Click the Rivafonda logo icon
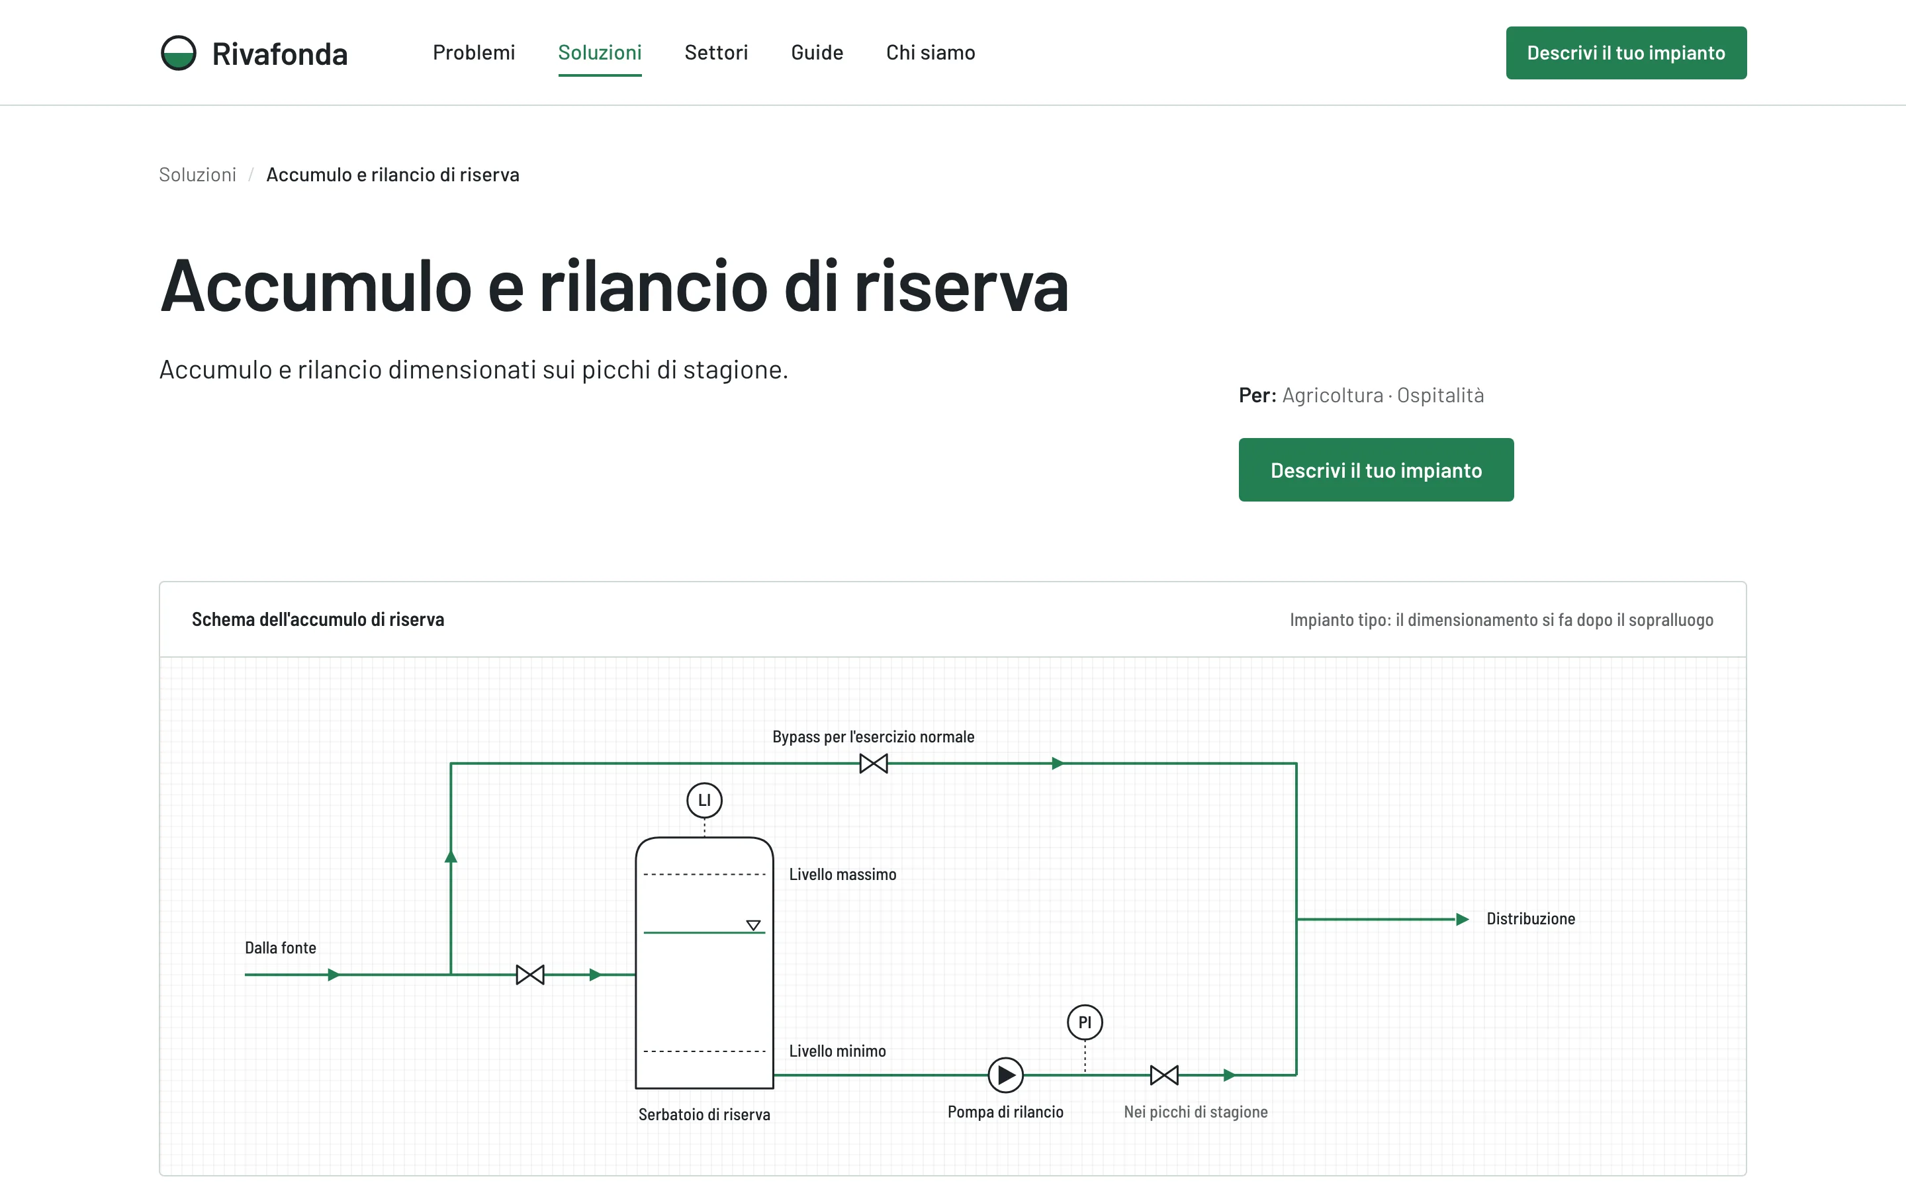The image size is (1906, 1191). coord(178,53)
